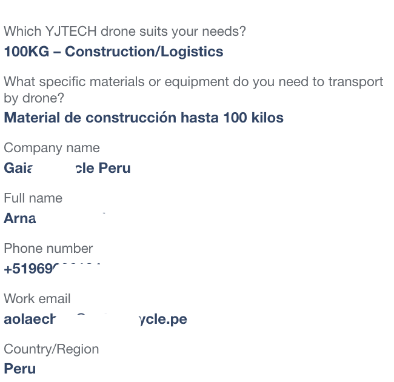Click 'Gaia' at start of company name
Image resolution: width=394 pixels, height=382 pixels.
18,168
